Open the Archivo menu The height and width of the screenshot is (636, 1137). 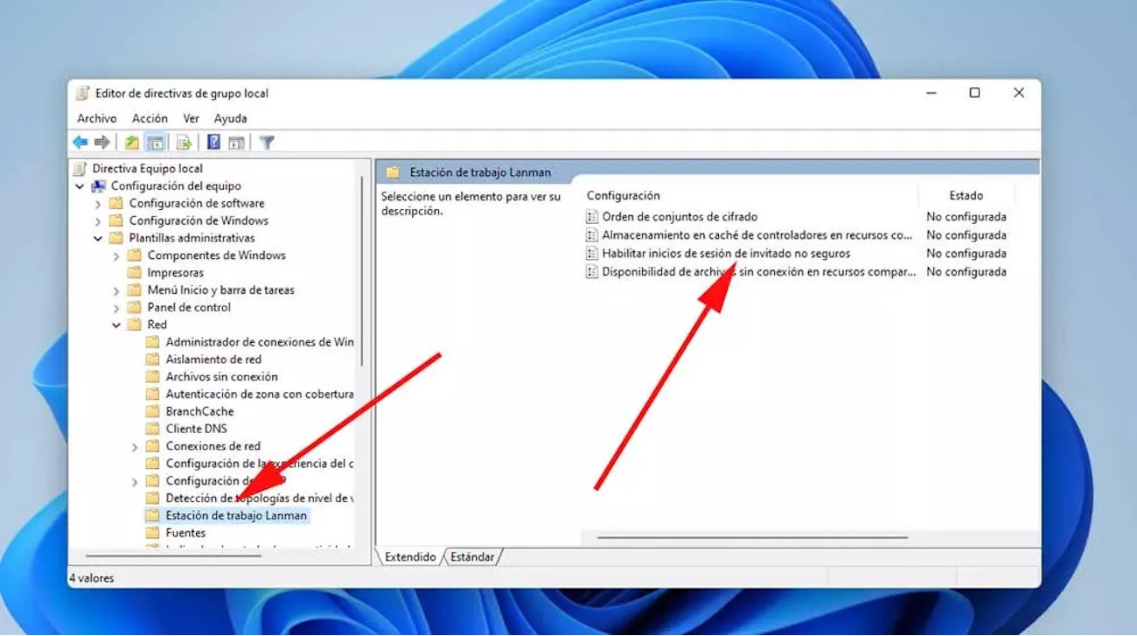click(x=96, y=118)
